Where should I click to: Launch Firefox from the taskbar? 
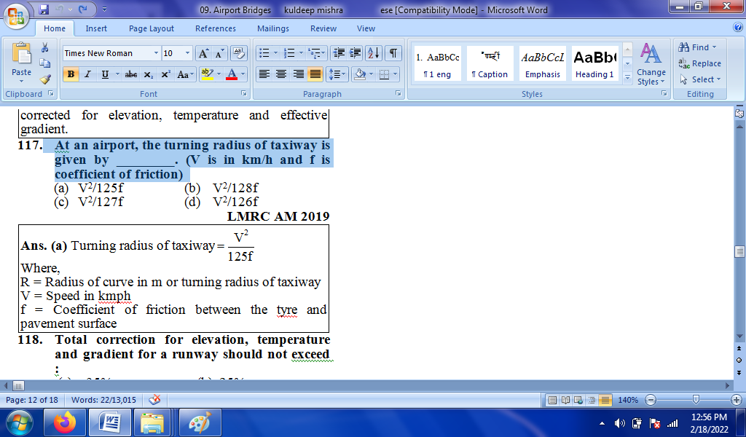(x=65, y=422)
